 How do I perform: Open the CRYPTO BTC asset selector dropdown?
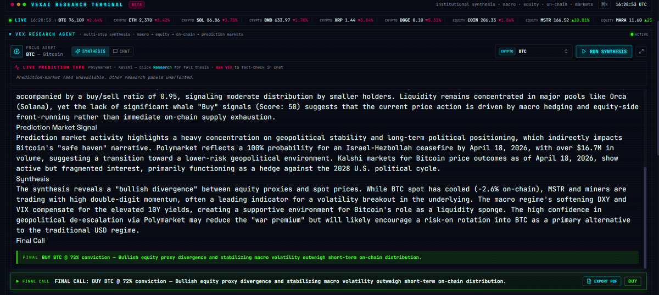tap(533, 52)
